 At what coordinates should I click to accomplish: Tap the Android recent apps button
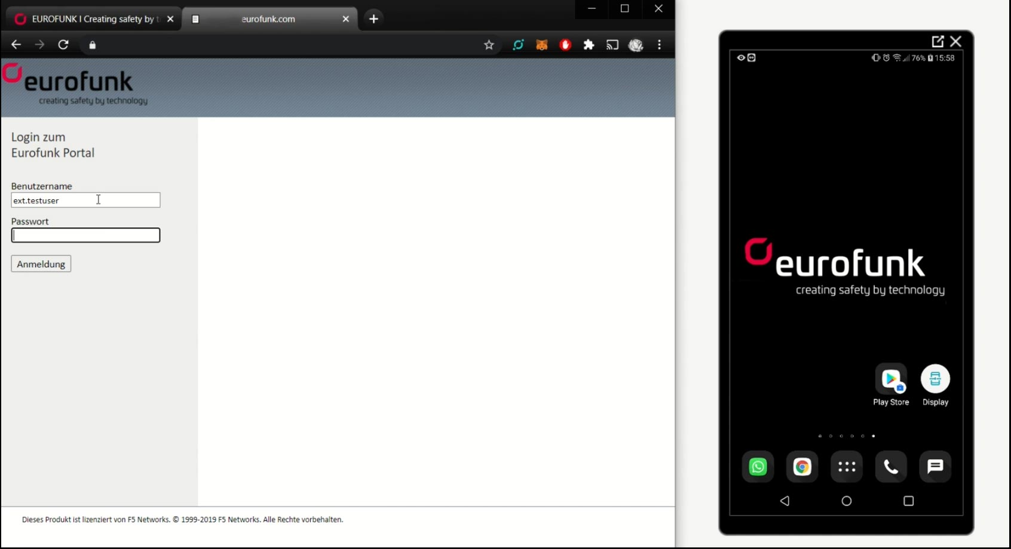click(908, 501)
